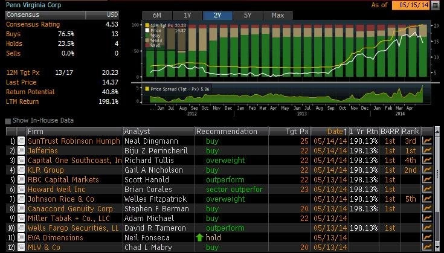Screen dimensions: 444x253
Task: Select Return Potential 40.8% value
Action: pyautogui.click(x=110, y=92)
